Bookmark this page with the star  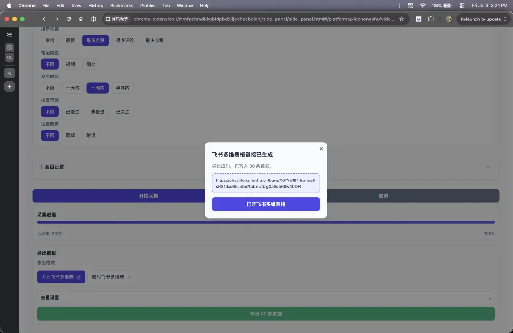(x=402, y=19)
